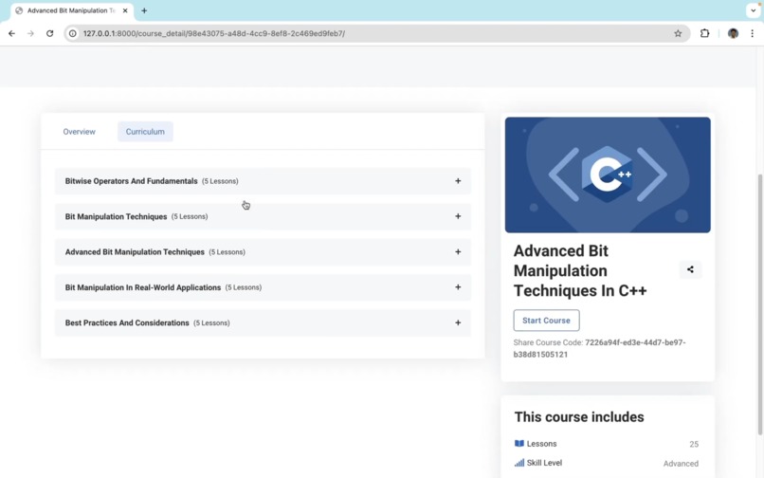Screen dimensions: 764x478
Task: Open the tab search dropdown arrow
Action: coord(753,10)
